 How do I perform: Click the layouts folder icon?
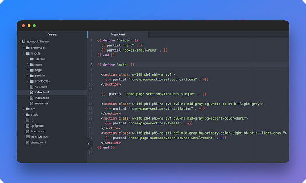click(28, 53)
